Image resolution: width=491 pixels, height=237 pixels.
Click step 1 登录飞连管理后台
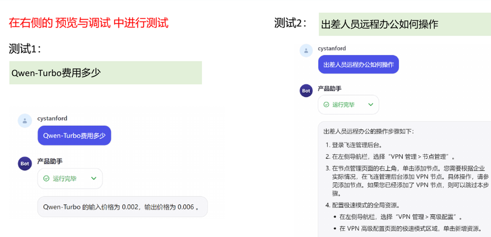coord(354,145)
